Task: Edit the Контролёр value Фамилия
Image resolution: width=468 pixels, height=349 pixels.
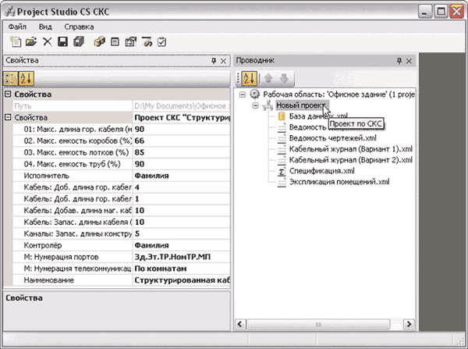Action: [x=182, y=245]
